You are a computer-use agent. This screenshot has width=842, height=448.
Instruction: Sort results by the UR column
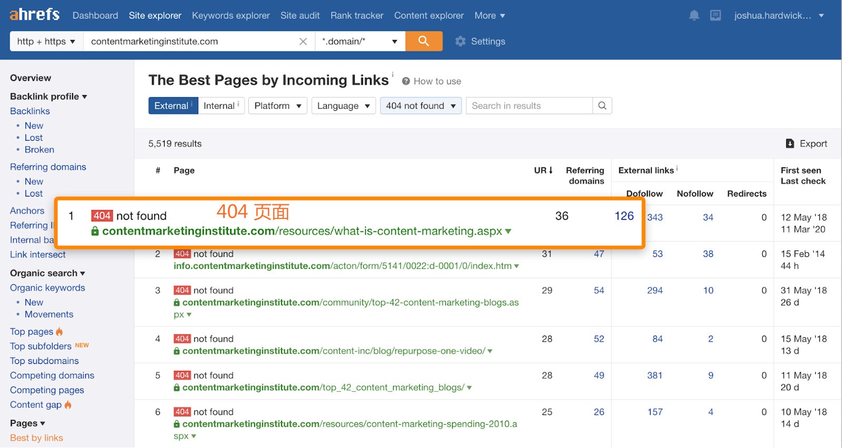coord(543,170)
